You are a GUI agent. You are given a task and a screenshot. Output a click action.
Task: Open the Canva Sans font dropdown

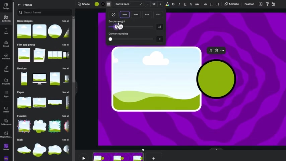pos(129,4)
